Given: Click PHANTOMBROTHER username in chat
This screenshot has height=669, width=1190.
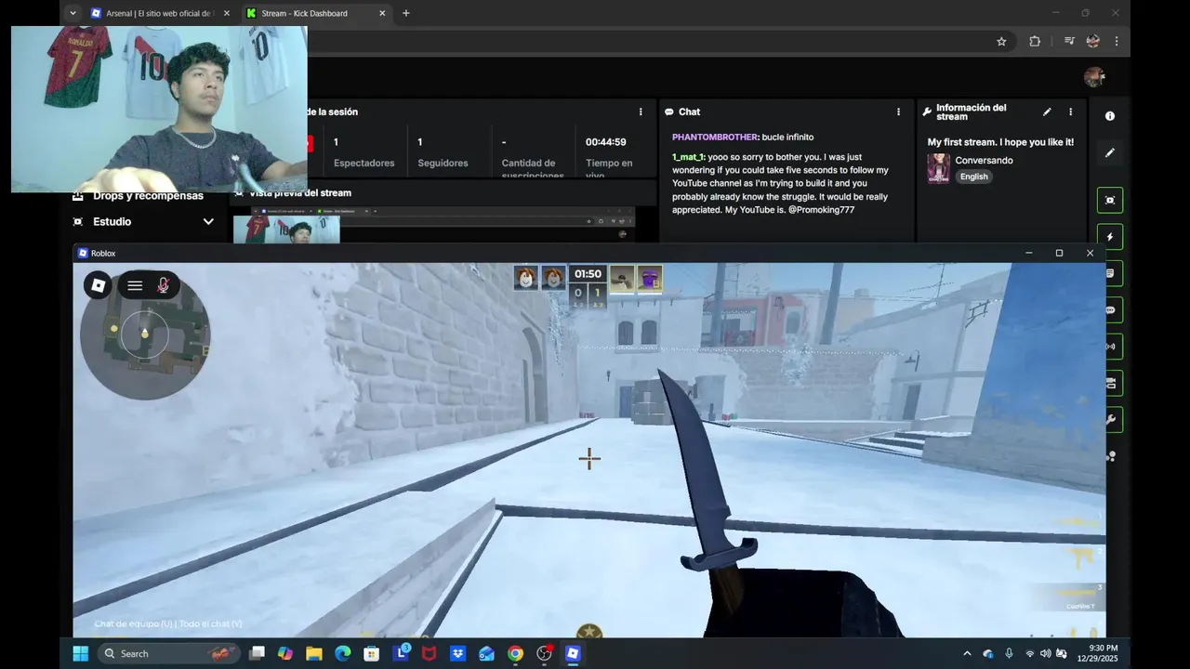Looking at the screenshot, I should [715, 137].
